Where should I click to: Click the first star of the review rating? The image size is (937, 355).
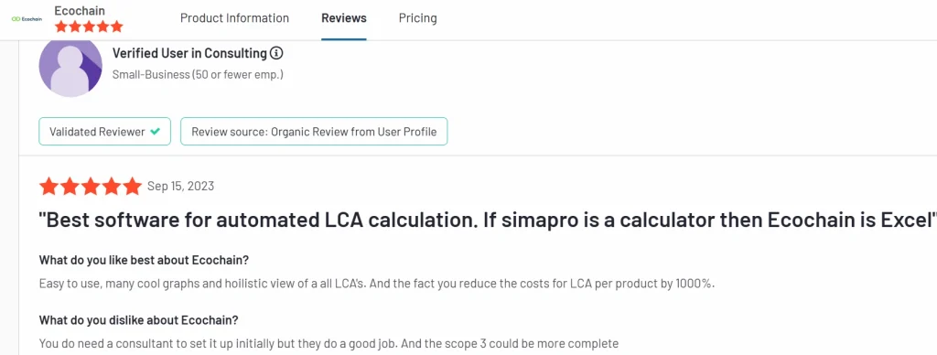pos(49,187)
